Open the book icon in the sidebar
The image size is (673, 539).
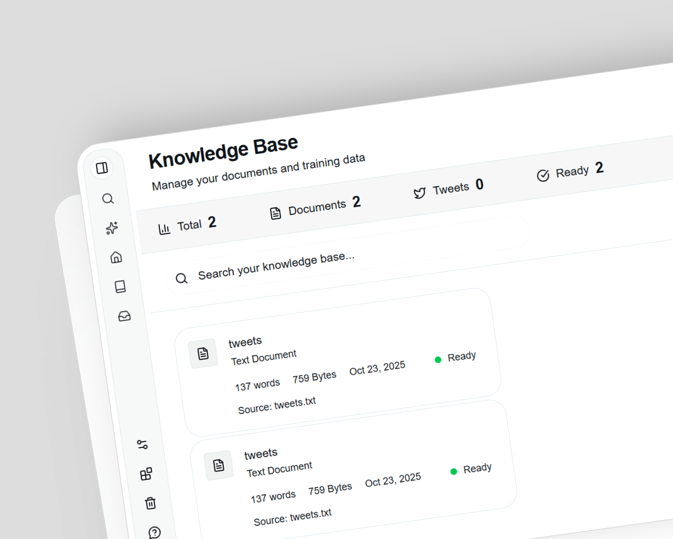[x=120, y=287]
